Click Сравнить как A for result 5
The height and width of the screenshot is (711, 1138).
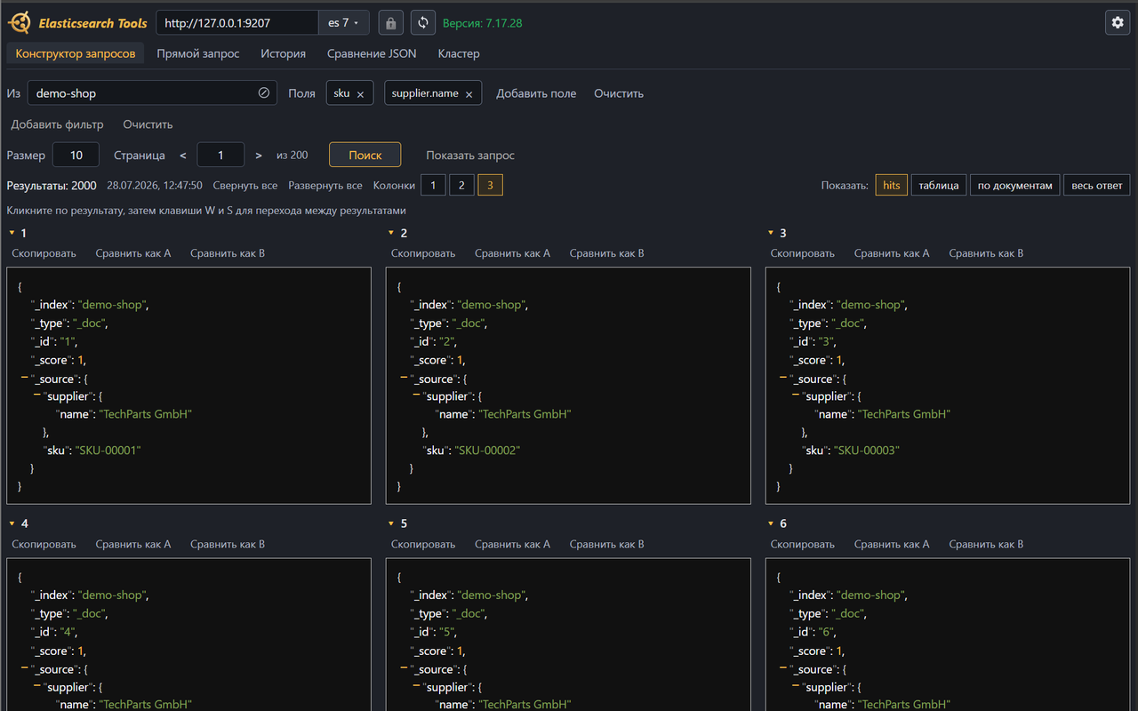pos(513,544)
